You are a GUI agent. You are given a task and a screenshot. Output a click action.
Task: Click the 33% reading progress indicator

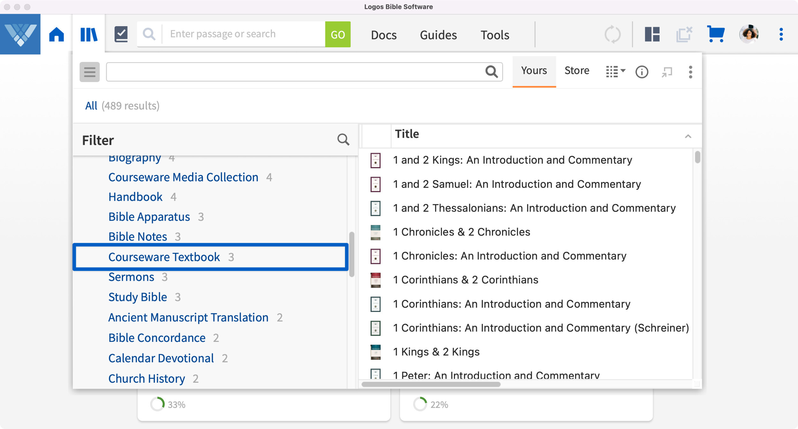pyautogui.click(x=168, y=405)
